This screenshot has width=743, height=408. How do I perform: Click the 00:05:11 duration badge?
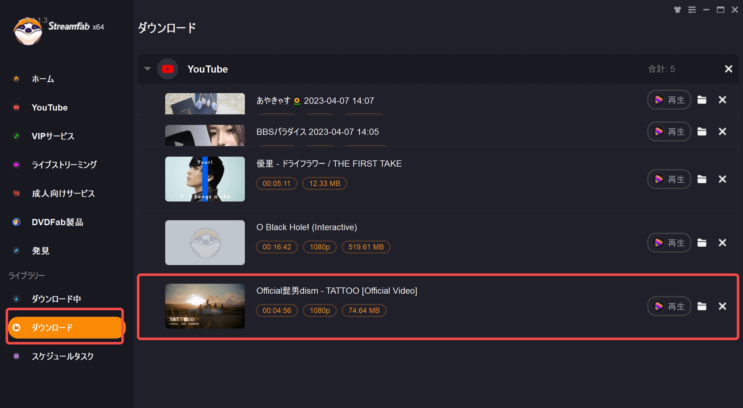(276, 183)
